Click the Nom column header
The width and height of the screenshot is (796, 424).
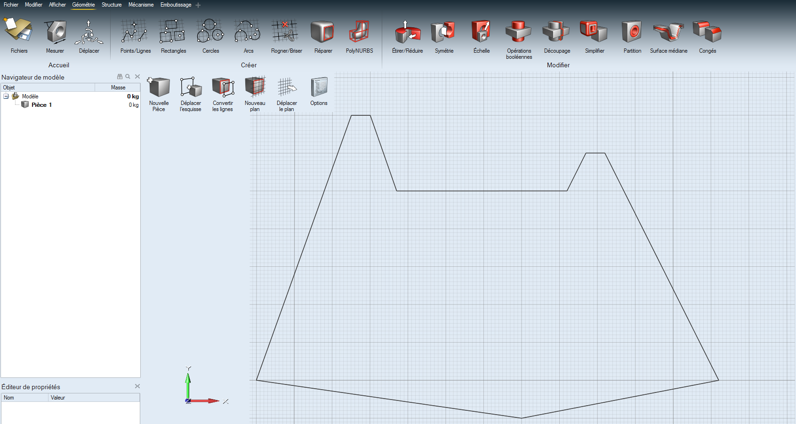[25, 398]
